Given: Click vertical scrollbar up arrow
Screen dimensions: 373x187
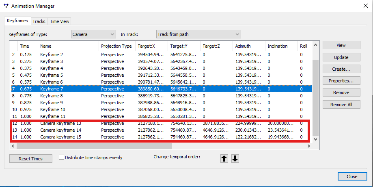Looking at the screenshot, I should (x=315, y=45).
